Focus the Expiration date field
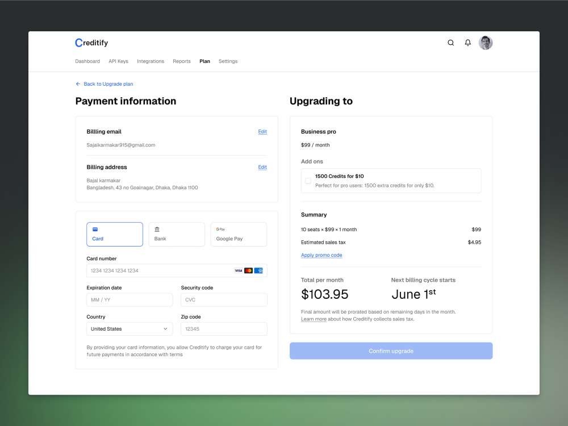This screenshot has height=426, width=568. pos(130,300)
